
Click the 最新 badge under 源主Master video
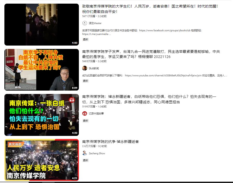86,39
